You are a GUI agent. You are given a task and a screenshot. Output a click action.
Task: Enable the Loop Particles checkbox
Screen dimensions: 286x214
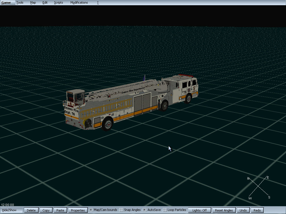165,210
